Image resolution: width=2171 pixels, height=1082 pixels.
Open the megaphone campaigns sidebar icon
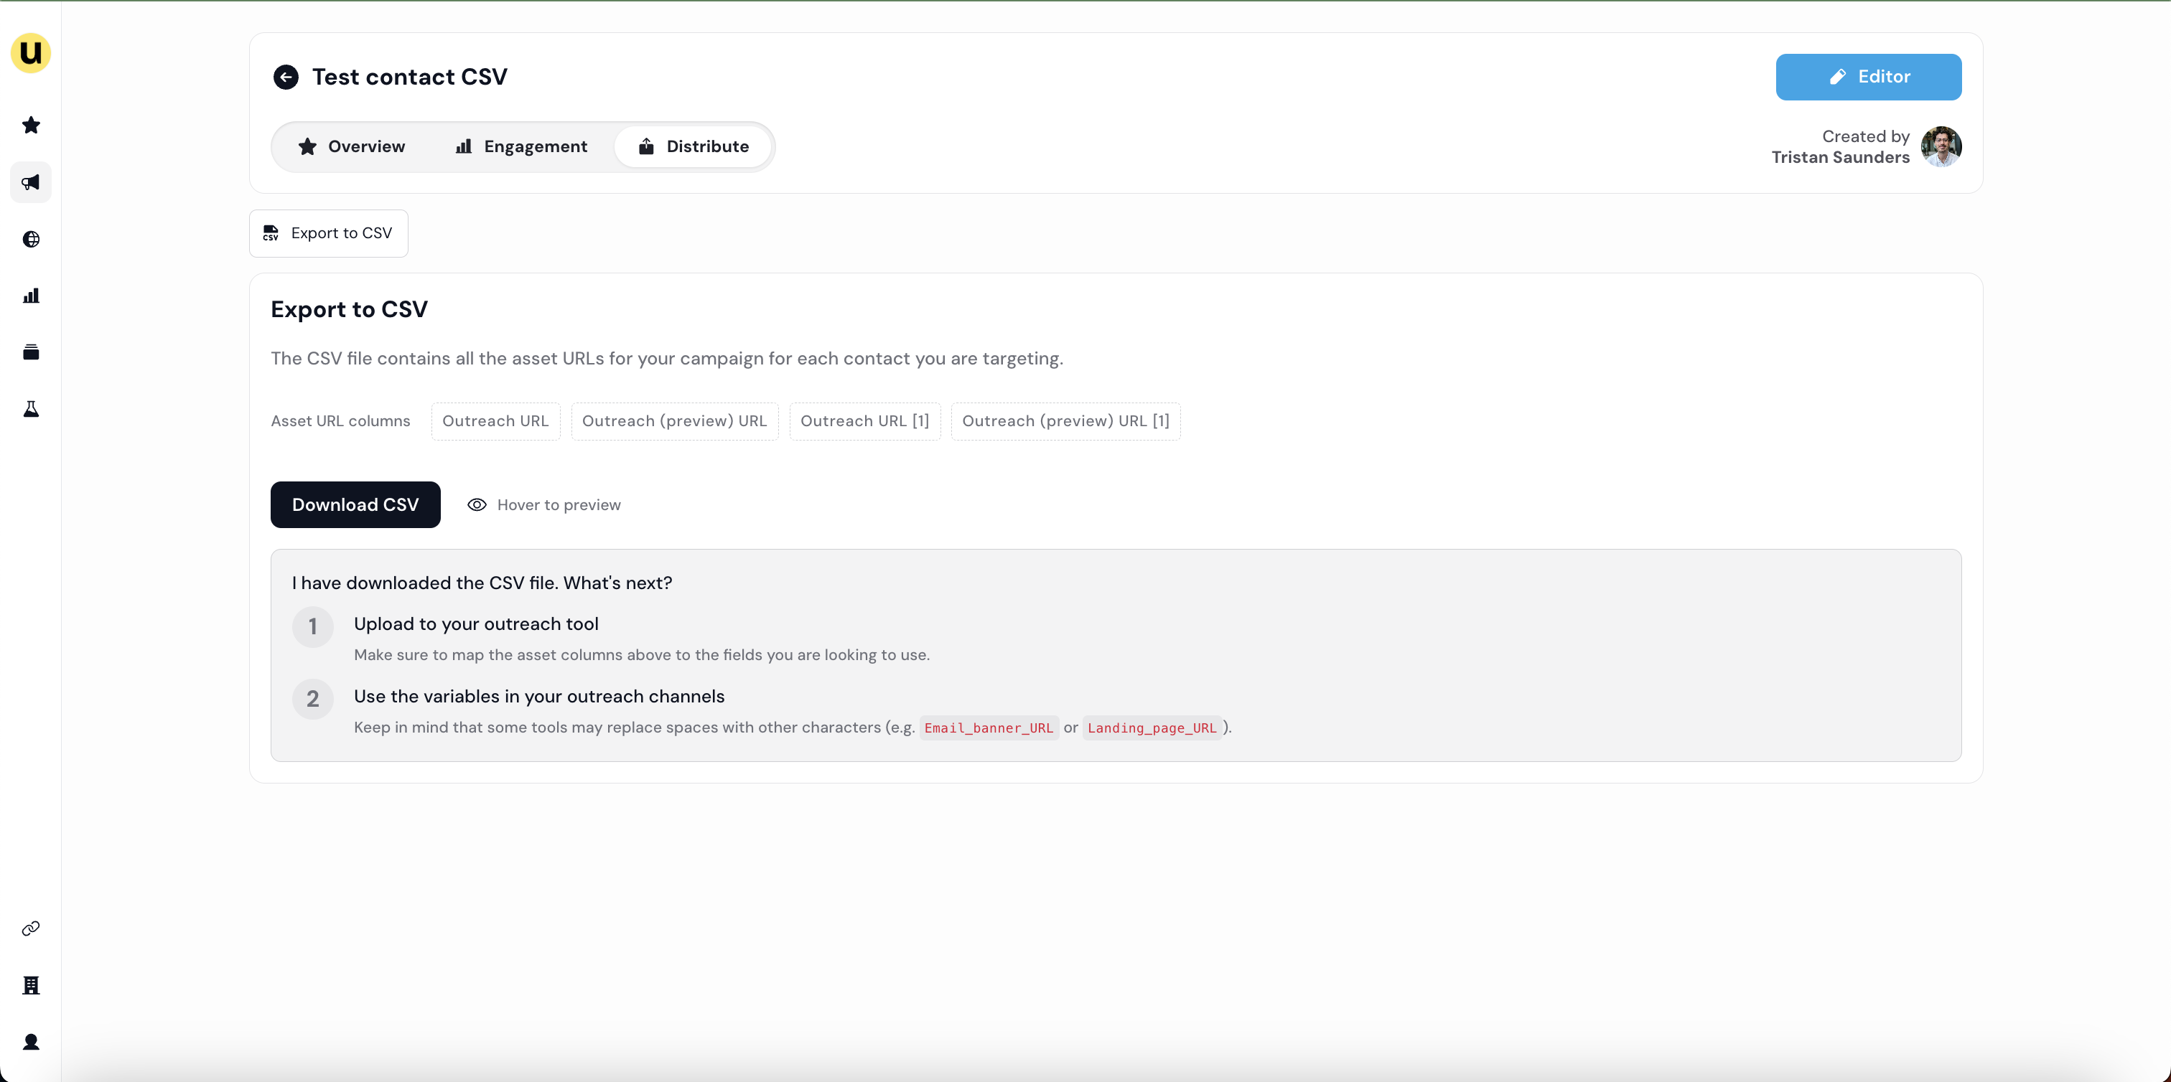(31, 183)
